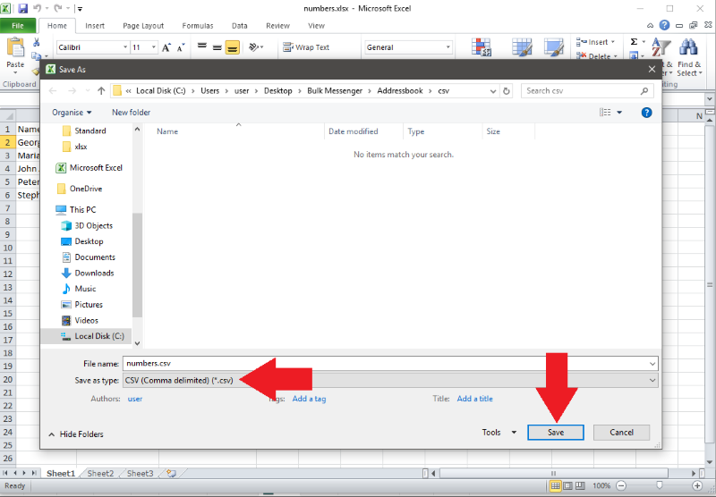
Task: Cancel the Save As dialog
Action: (621, 433)
